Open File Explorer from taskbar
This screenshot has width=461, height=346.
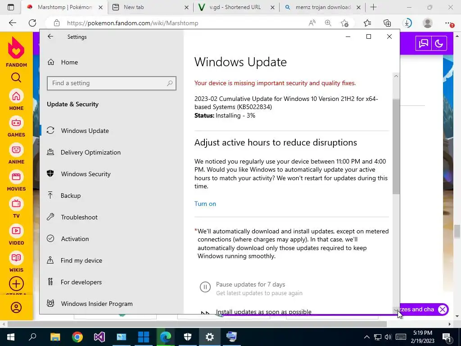[55, 337]
